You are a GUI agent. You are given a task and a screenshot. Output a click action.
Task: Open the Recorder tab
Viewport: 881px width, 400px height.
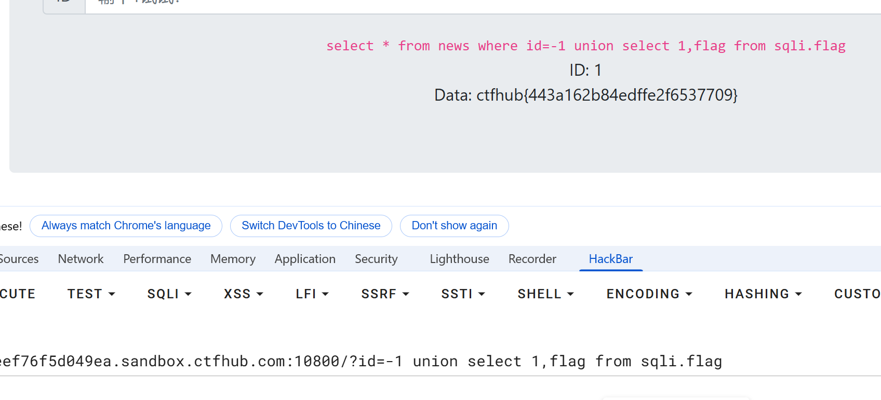[x=532, y=259]
